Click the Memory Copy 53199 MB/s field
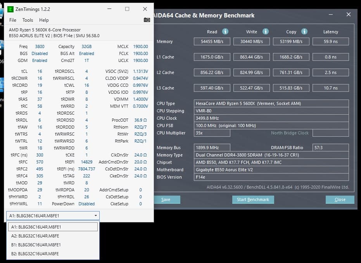This screenshot has width=361, height=263. pyautogui.click(x=291, y=41)
